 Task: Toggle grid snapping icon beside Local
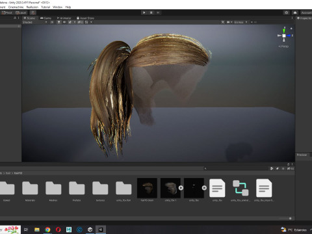[x=33, y=12]
